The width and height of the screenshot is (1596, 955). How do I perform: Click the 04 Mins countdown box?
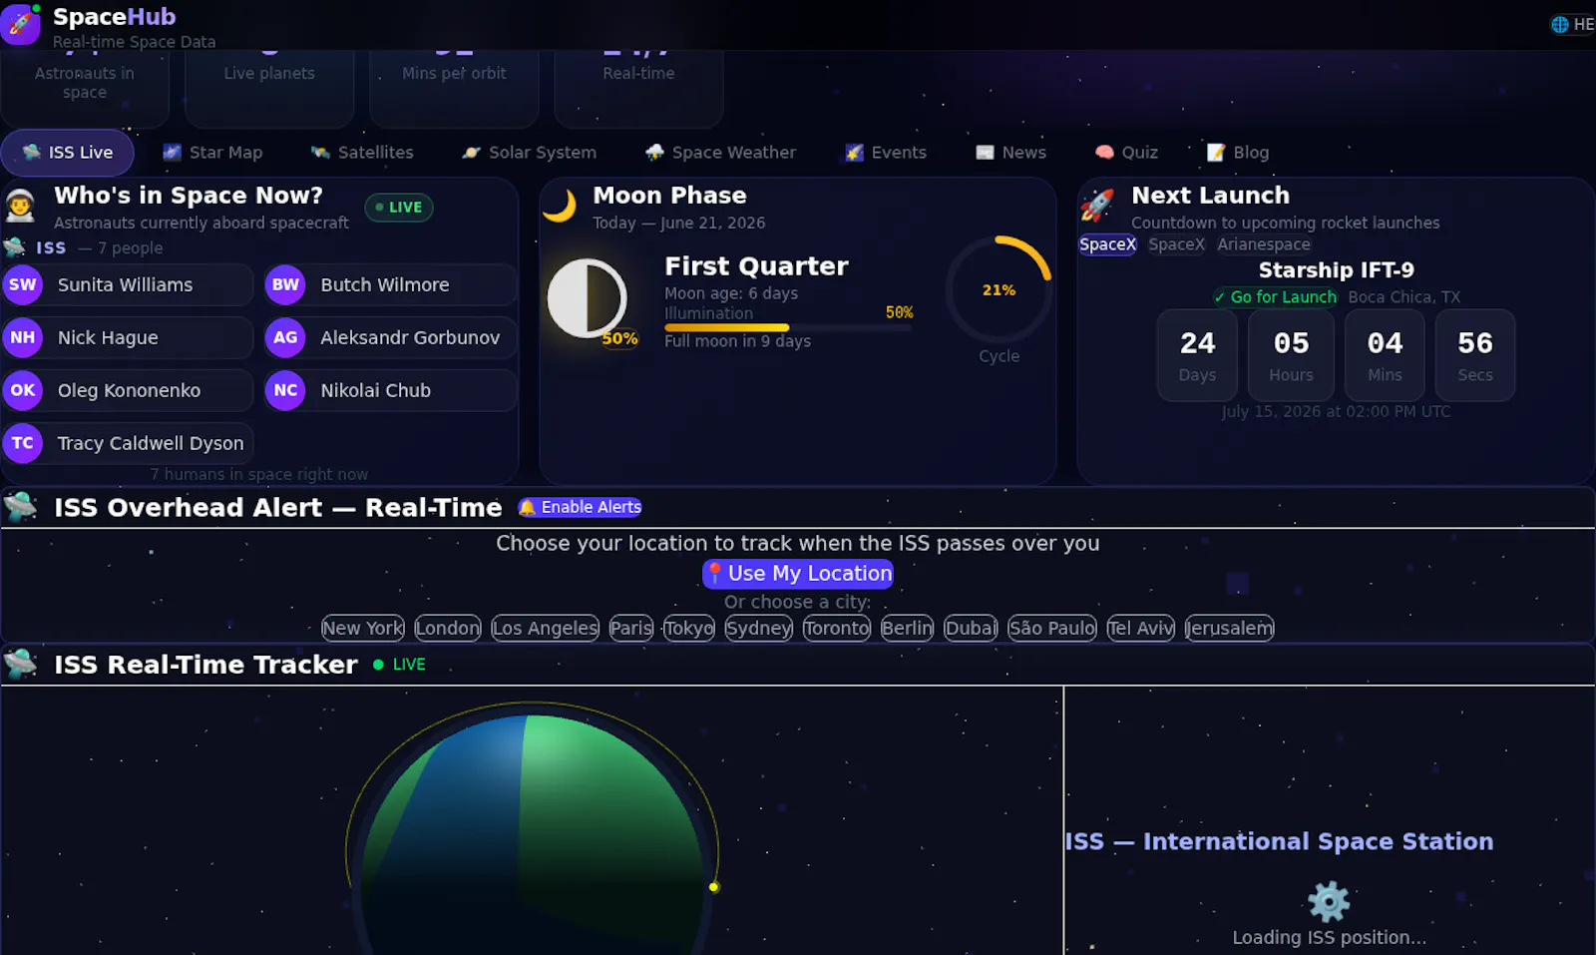click(x=1385, y=355)
